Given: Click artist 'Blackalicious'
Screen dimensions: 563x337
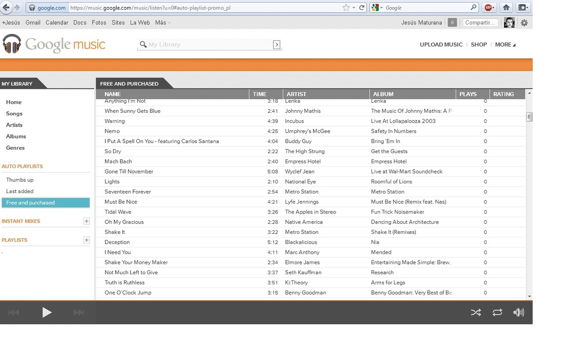Looking at the screenshot, I should point(301,242).
